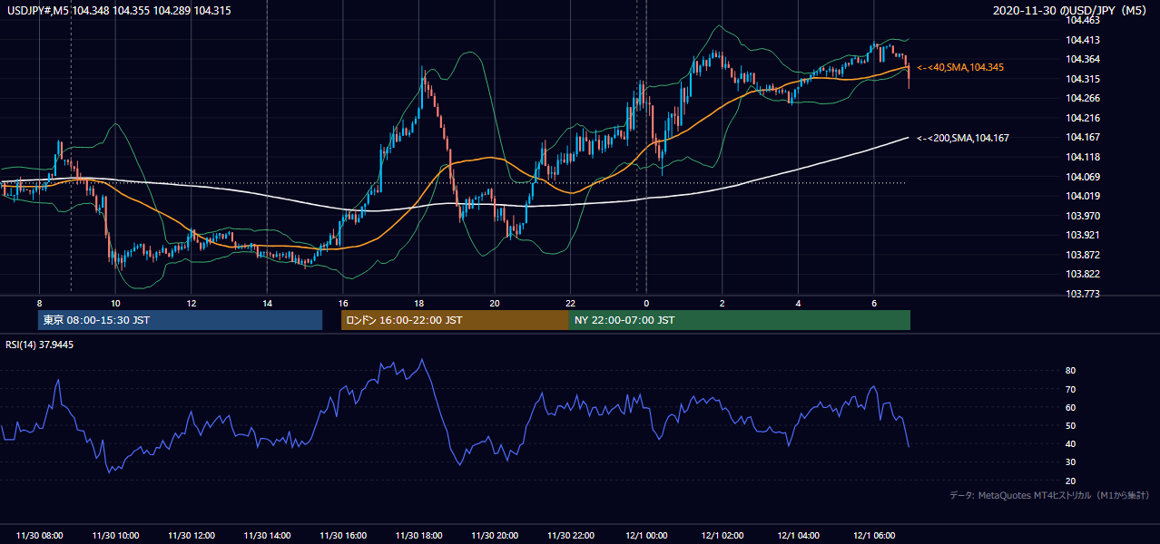The width and height of the screenshot is (1160, 544).
Task: Click the 11/30 14:00 time label
Action: coord(267,536)
